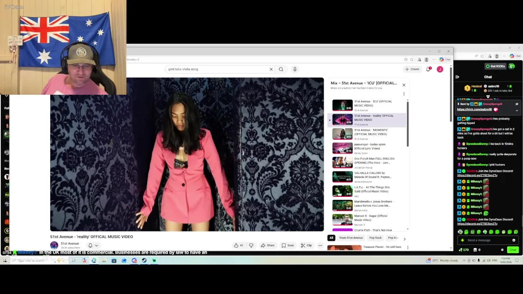
Task: Play 'MOMENTS' official music video
Action: coord(368,134)
